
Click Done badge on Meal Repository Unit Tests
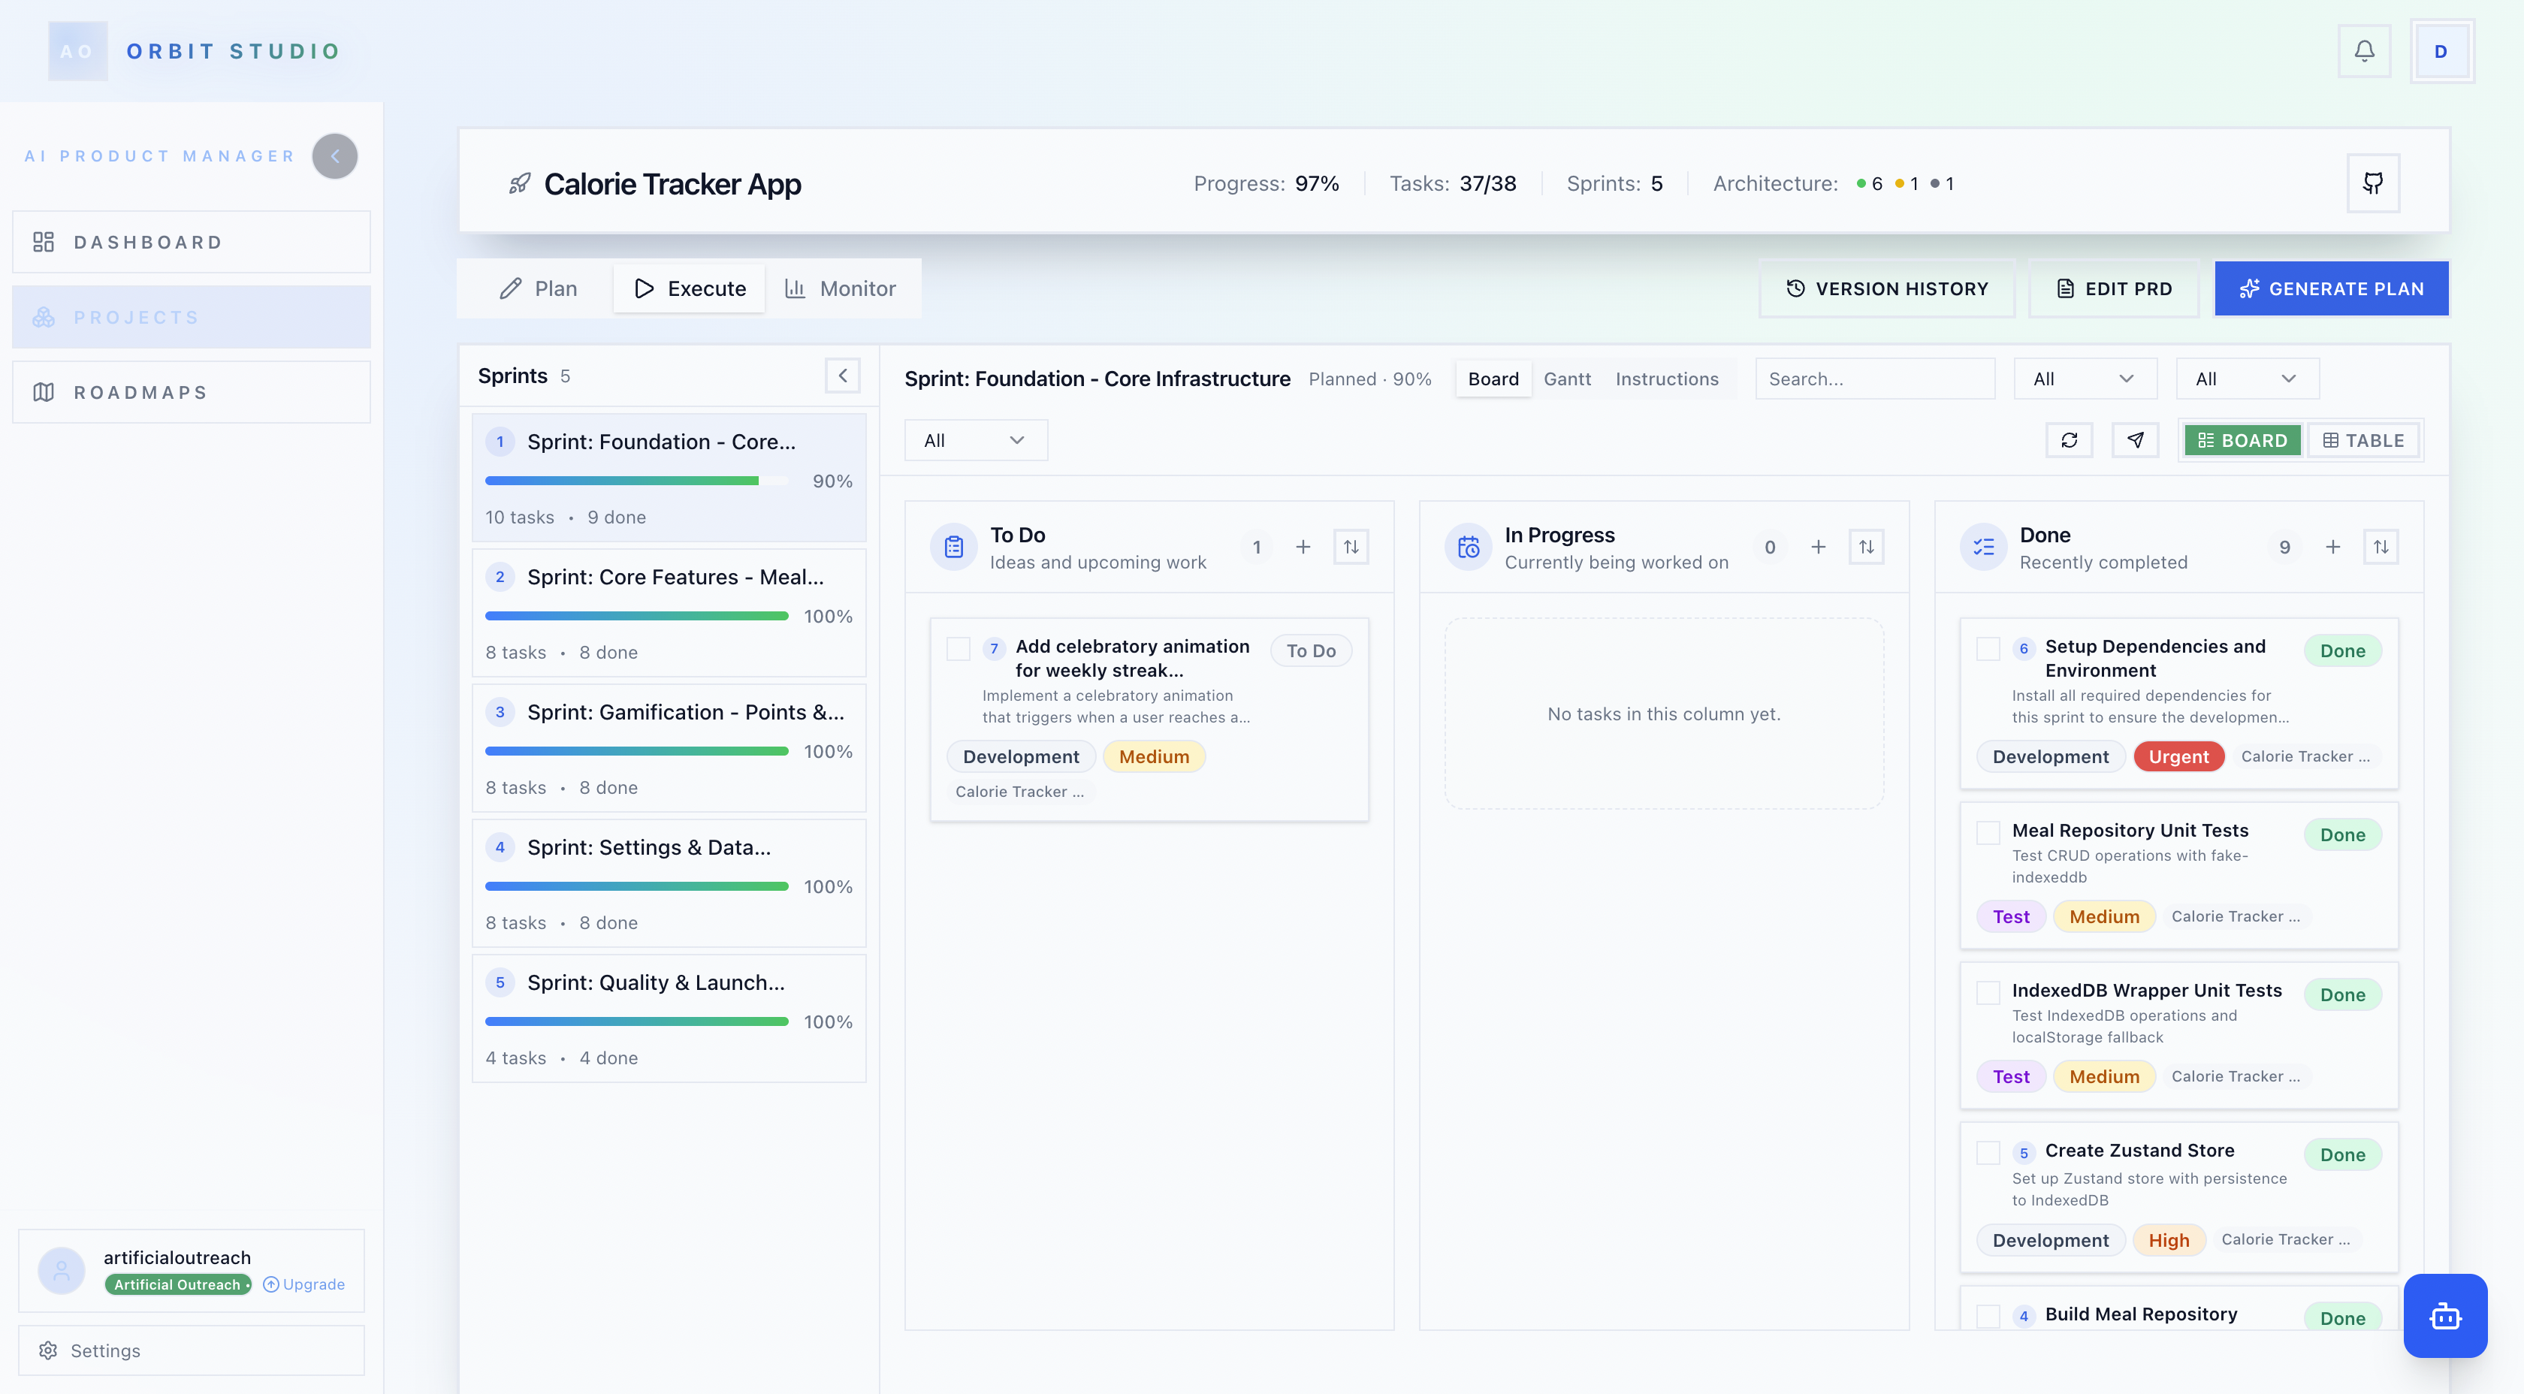pos(2341,834)
